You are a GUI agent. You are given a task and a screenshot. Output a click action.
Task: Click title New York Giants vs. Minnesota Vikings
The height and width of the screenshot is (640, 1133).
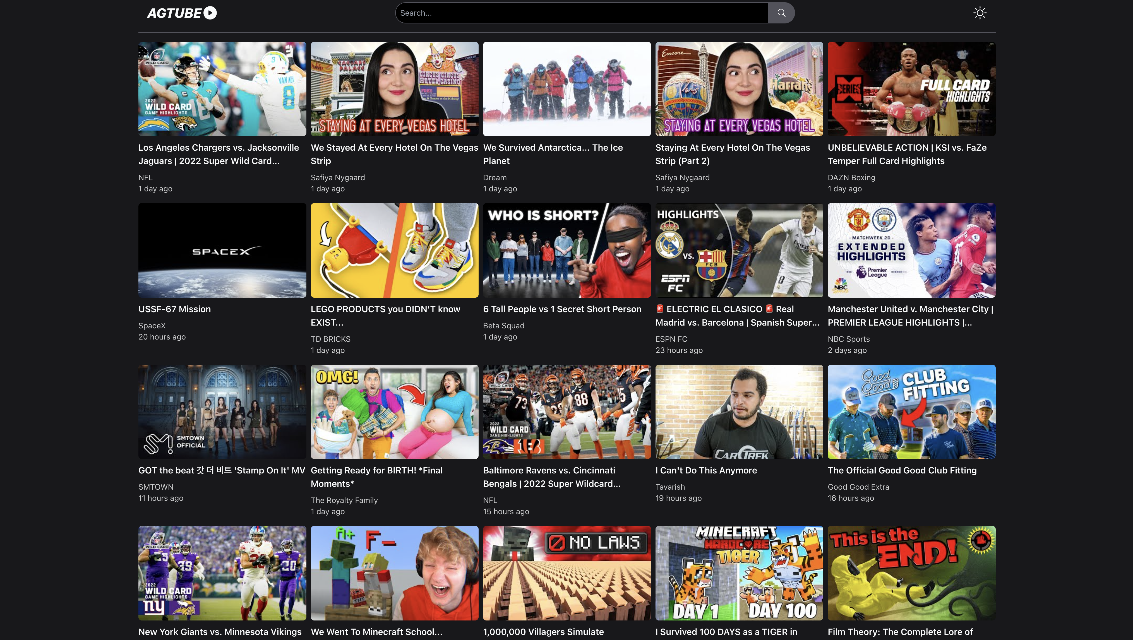pyautogui.click(x=220, y=632)
